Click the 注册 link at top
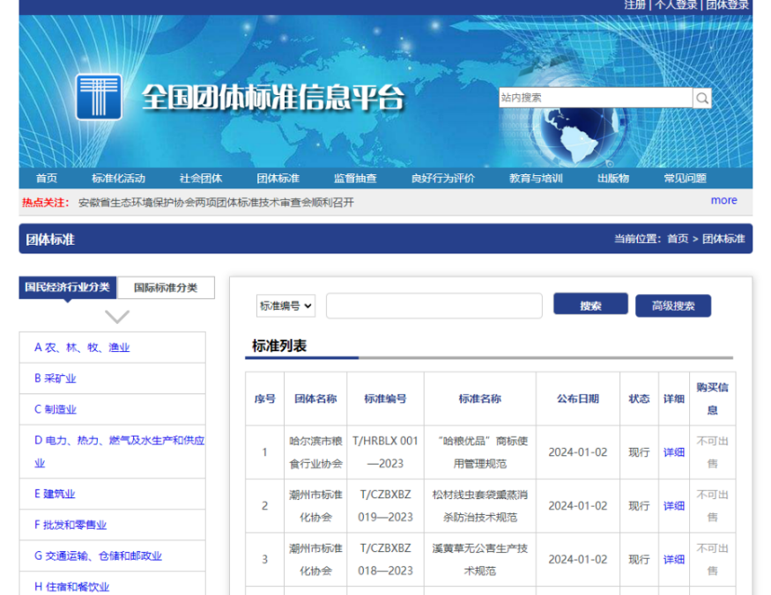 click(635, 5)
